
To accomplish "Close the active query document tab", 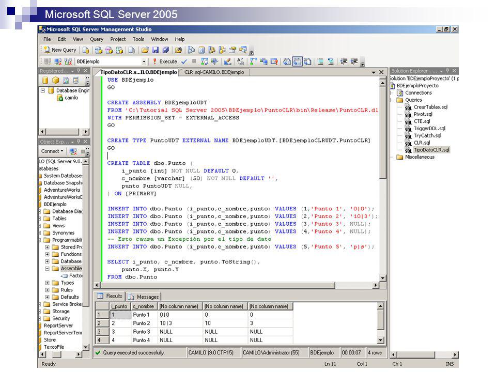I will (x=381, y=72).
